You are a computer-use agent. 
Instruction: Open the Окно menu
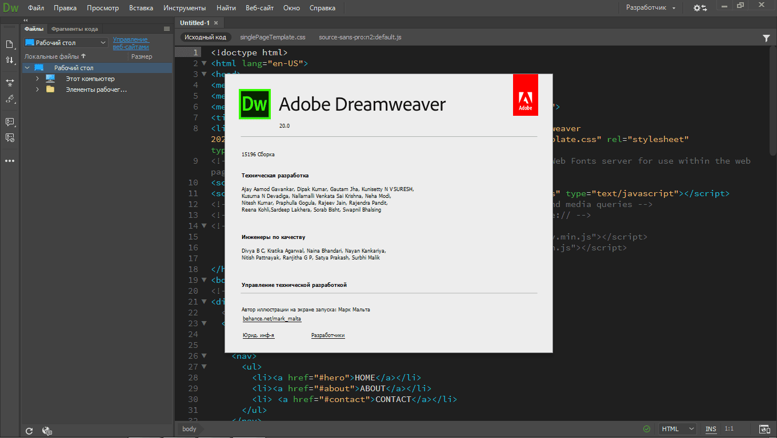point(291,8)
